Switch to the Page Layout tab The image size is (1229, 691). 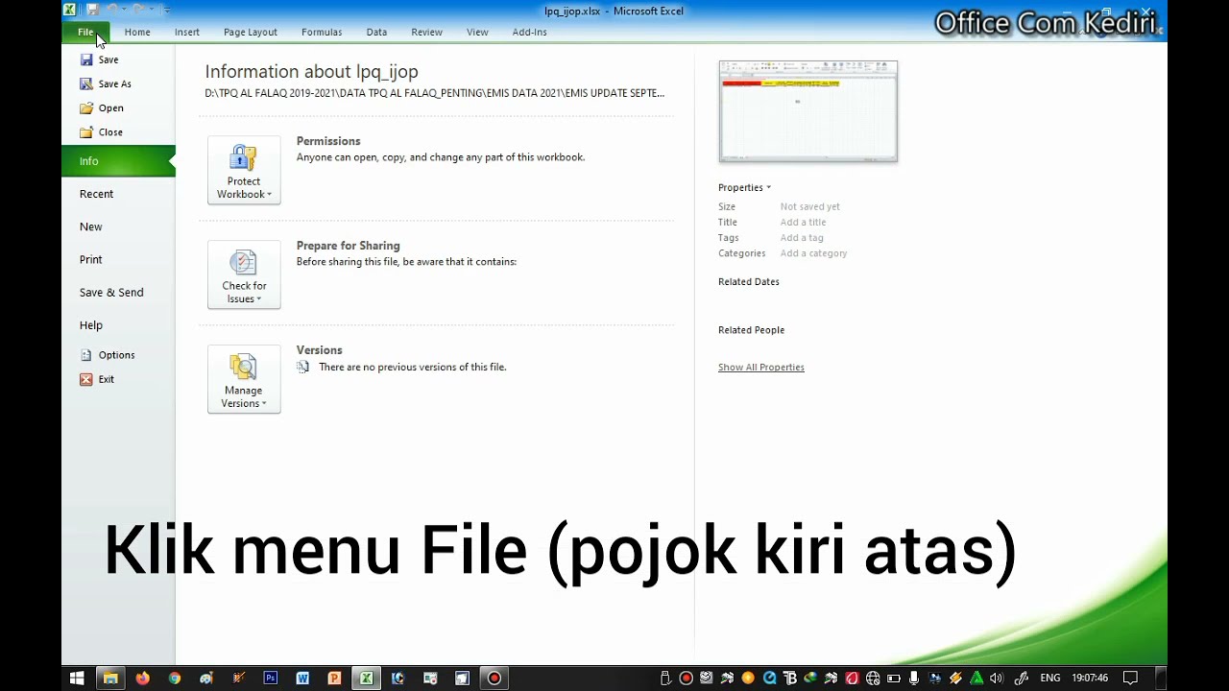point(251,32)
